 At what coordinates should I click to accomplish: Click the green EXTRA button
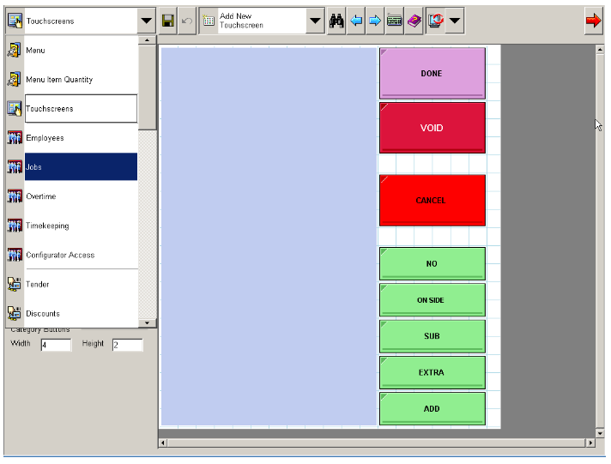pyautogui.click(x=433, y=372)
